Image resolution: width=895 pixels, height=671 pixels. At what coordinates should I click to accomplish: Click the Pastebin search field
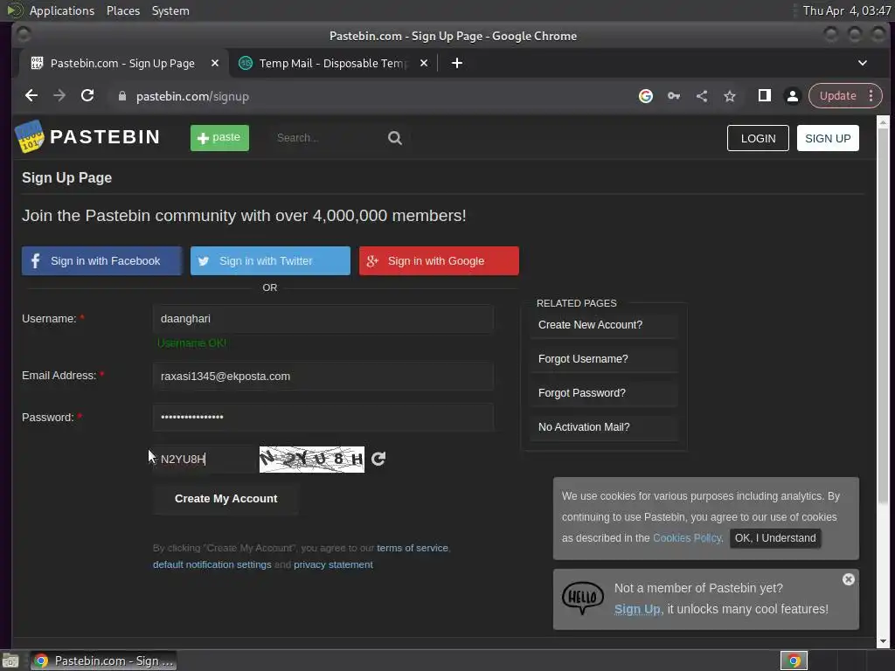[329, 138]
